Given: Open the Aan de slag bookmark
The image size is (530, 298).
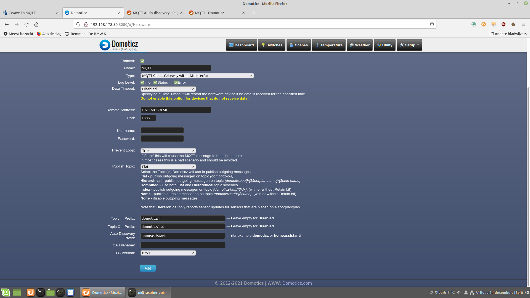Looking at the screenshot, I should coord(49,34).
